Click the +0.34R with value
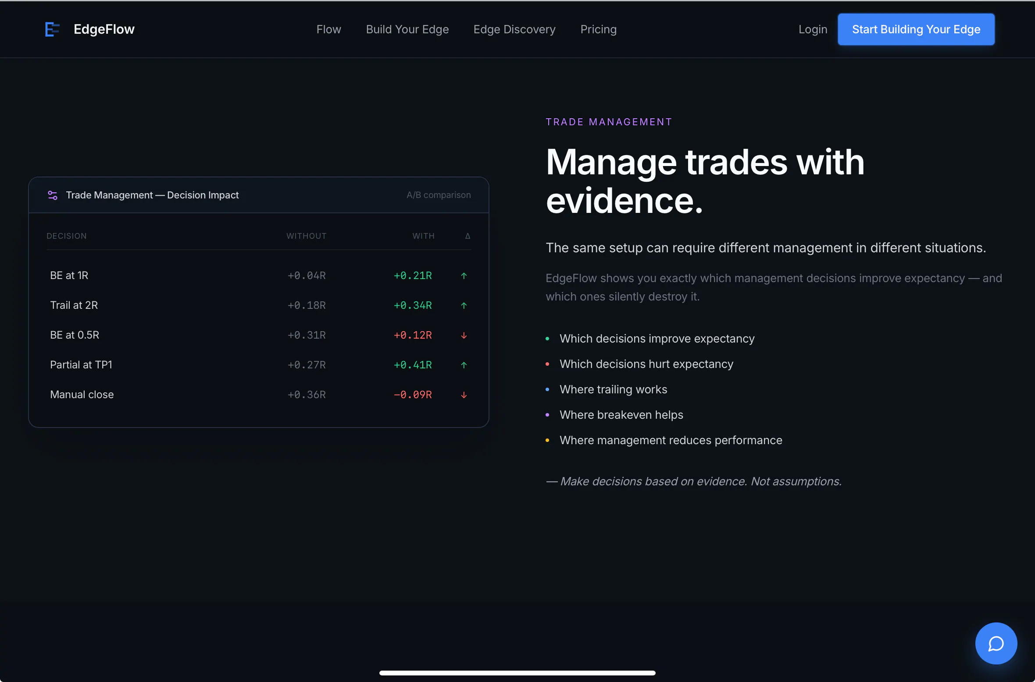The height and width of the screenshot is (682, 1035). 413,305
